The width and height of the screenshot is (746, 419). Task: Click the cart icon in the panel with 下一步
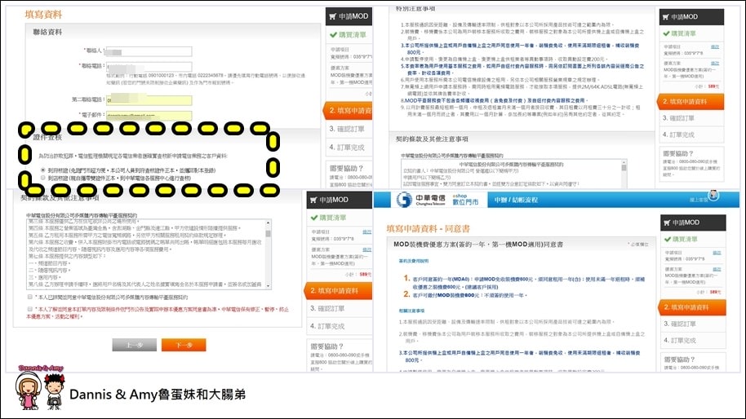(313, 200)
